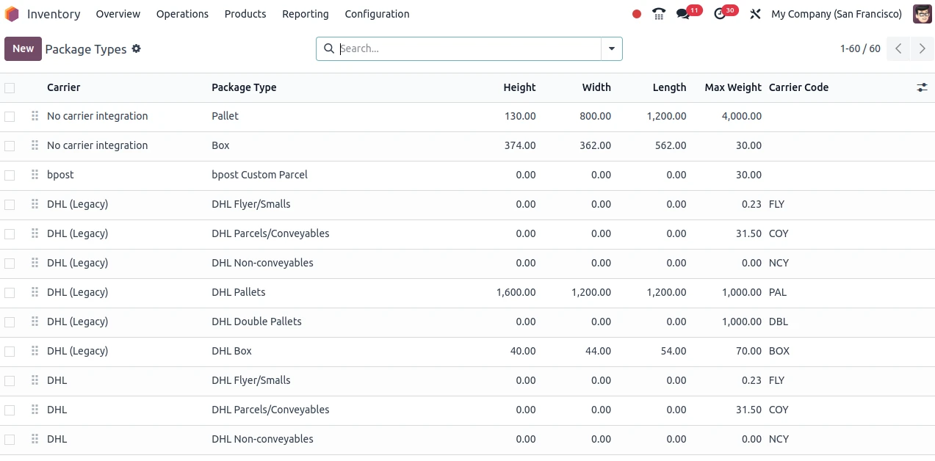Screen dimensions: 935x461
Task: Click the Inventory app logo icon
Action: (x=12, y=14)
